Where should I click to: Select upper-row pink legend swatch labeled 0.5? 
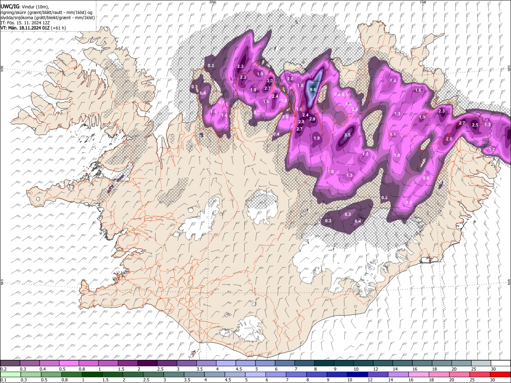pos(69,363)
